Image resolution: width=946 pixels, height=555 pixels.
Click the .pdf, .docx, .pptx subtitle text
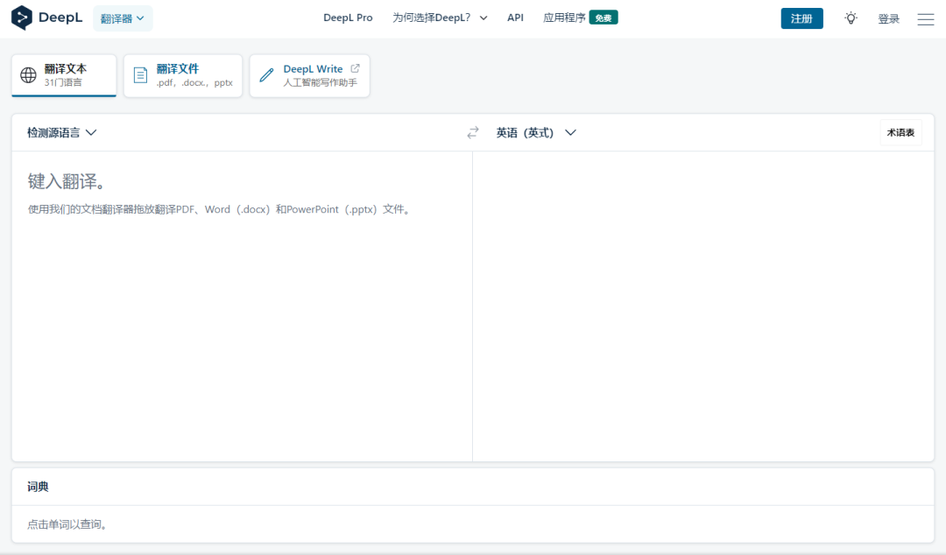pyautogui.click(x=194, y=82)
